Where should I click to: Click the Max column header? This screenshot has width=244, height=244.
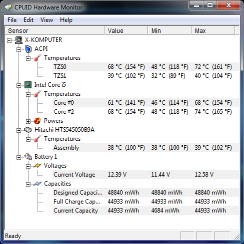(213, 30)
